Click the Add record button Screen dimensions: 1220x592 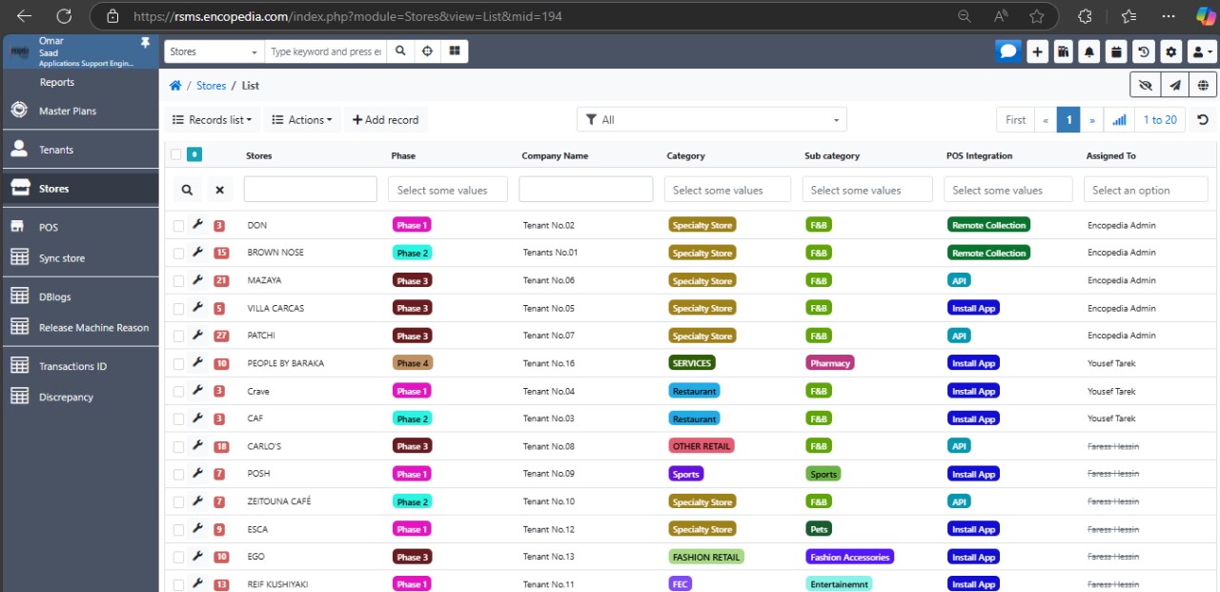(x=386, y=120)
